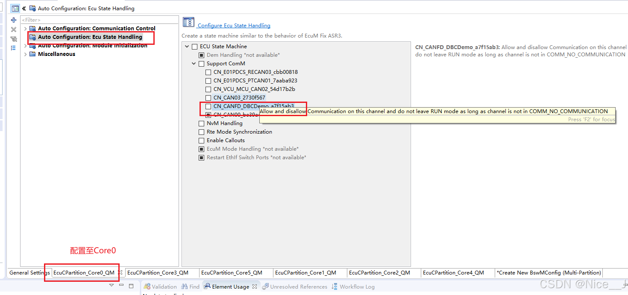Select the NvM Handling label
Image resolution: width=628 pixels, height=295 pixels.
point(225,123)
